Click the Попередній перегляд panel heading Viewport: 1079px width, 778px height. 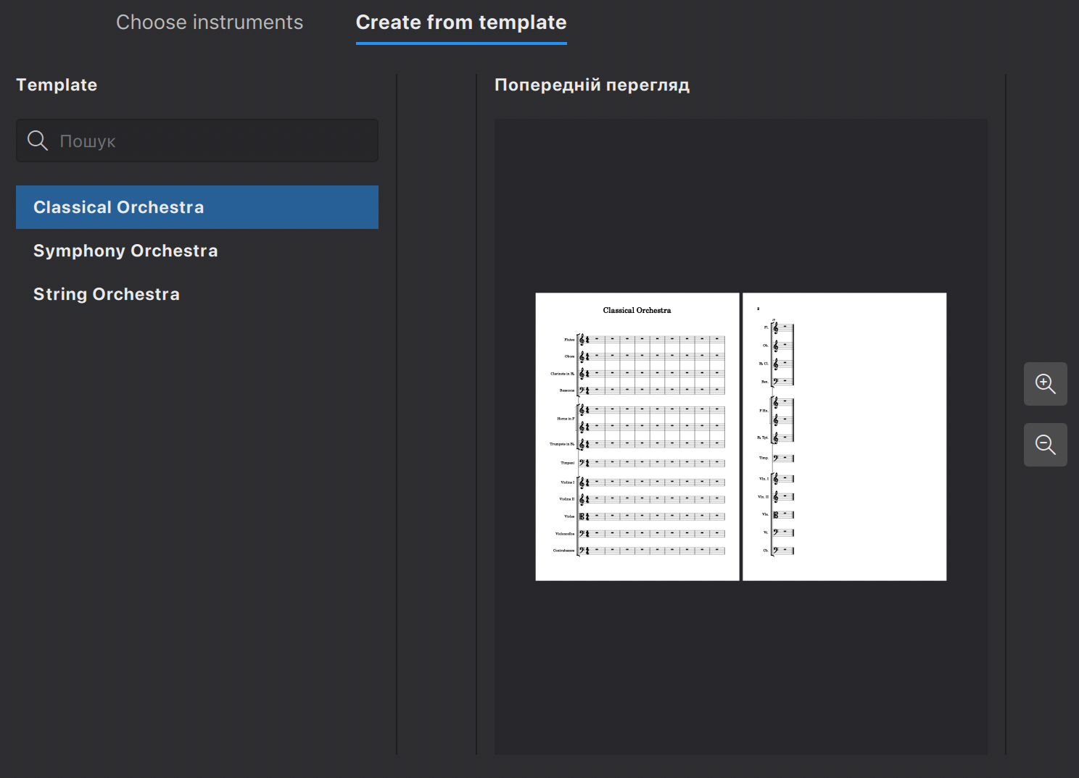tap(592, 84)
